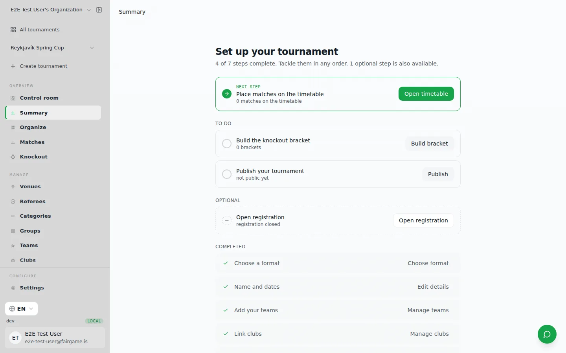This screenshot has height=353, width=566.
Task: Open Settings in Configure section
Action: (53, 288)
